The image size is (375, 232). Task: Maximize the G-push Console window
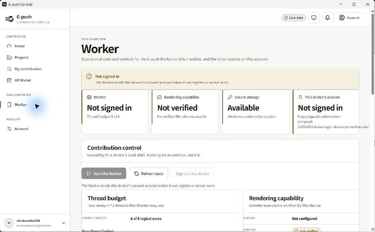click(x=354, y=4)
